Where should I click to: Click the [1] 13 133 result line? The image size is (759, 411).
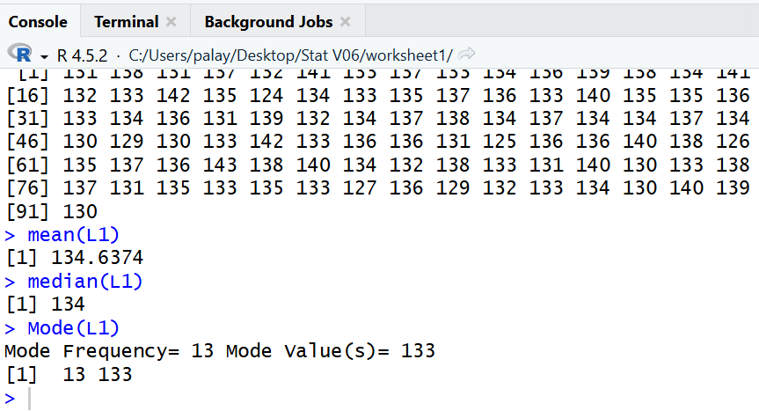click(69, 375)
